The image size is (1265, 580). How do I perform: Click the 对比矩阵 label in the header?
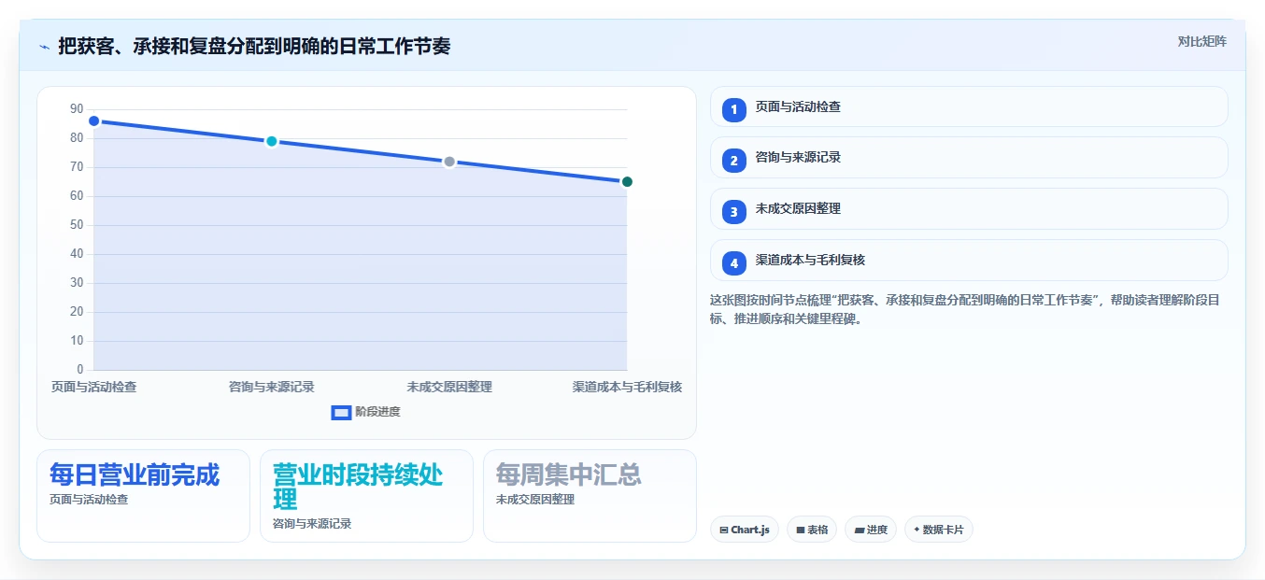(1202, 41)
